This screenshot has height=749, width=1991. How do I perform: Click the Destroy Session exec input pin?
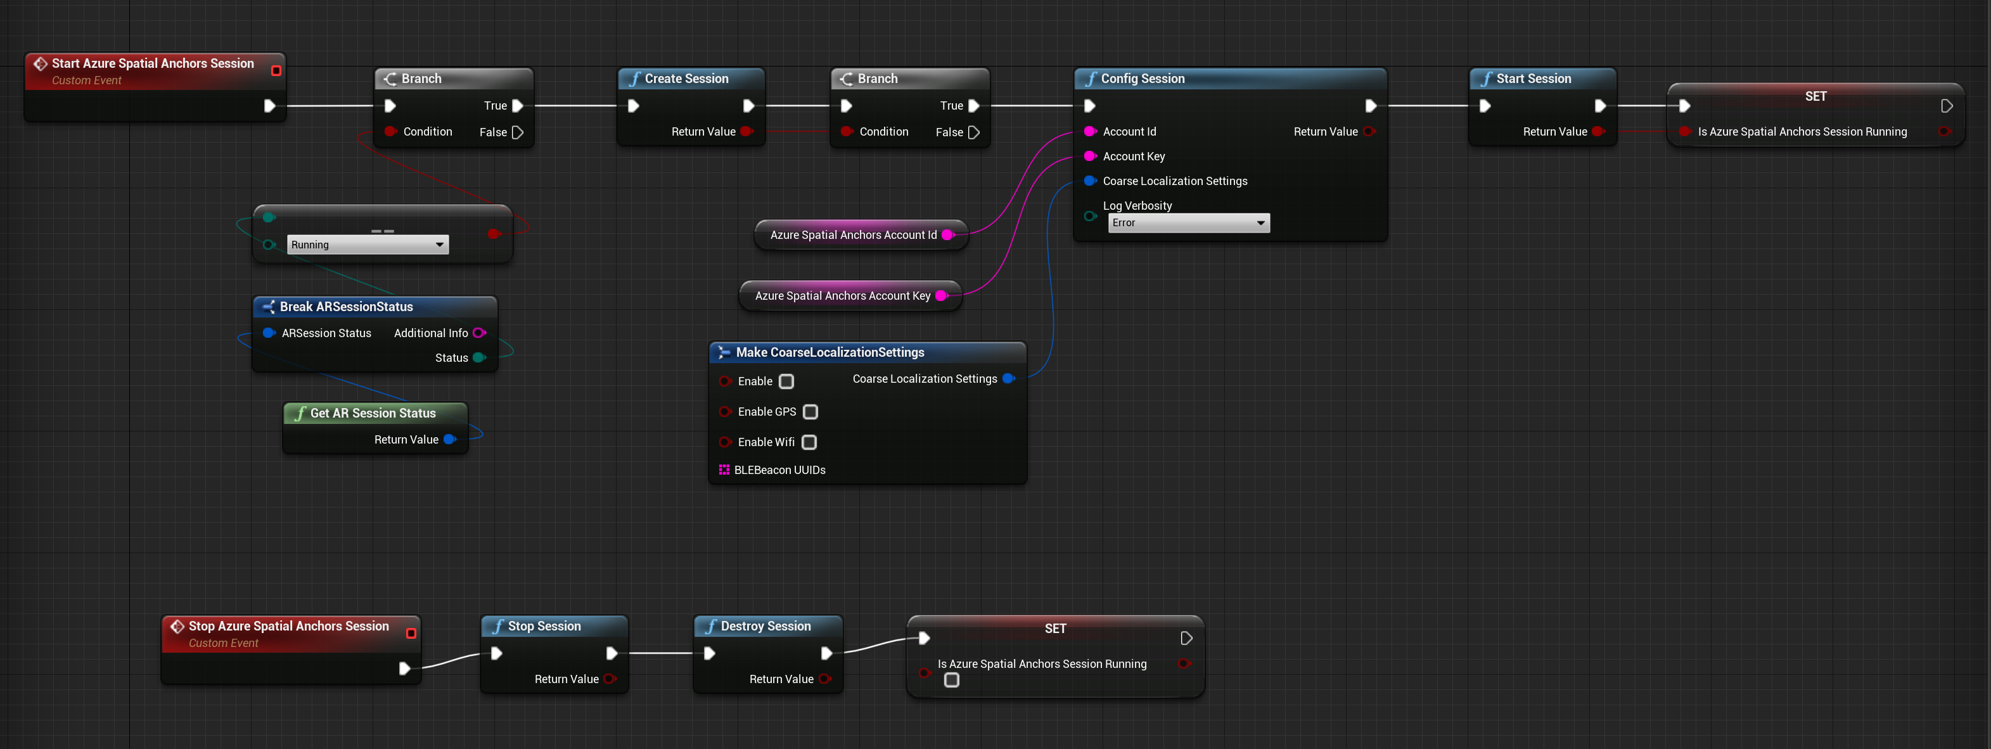pos(710,654)
